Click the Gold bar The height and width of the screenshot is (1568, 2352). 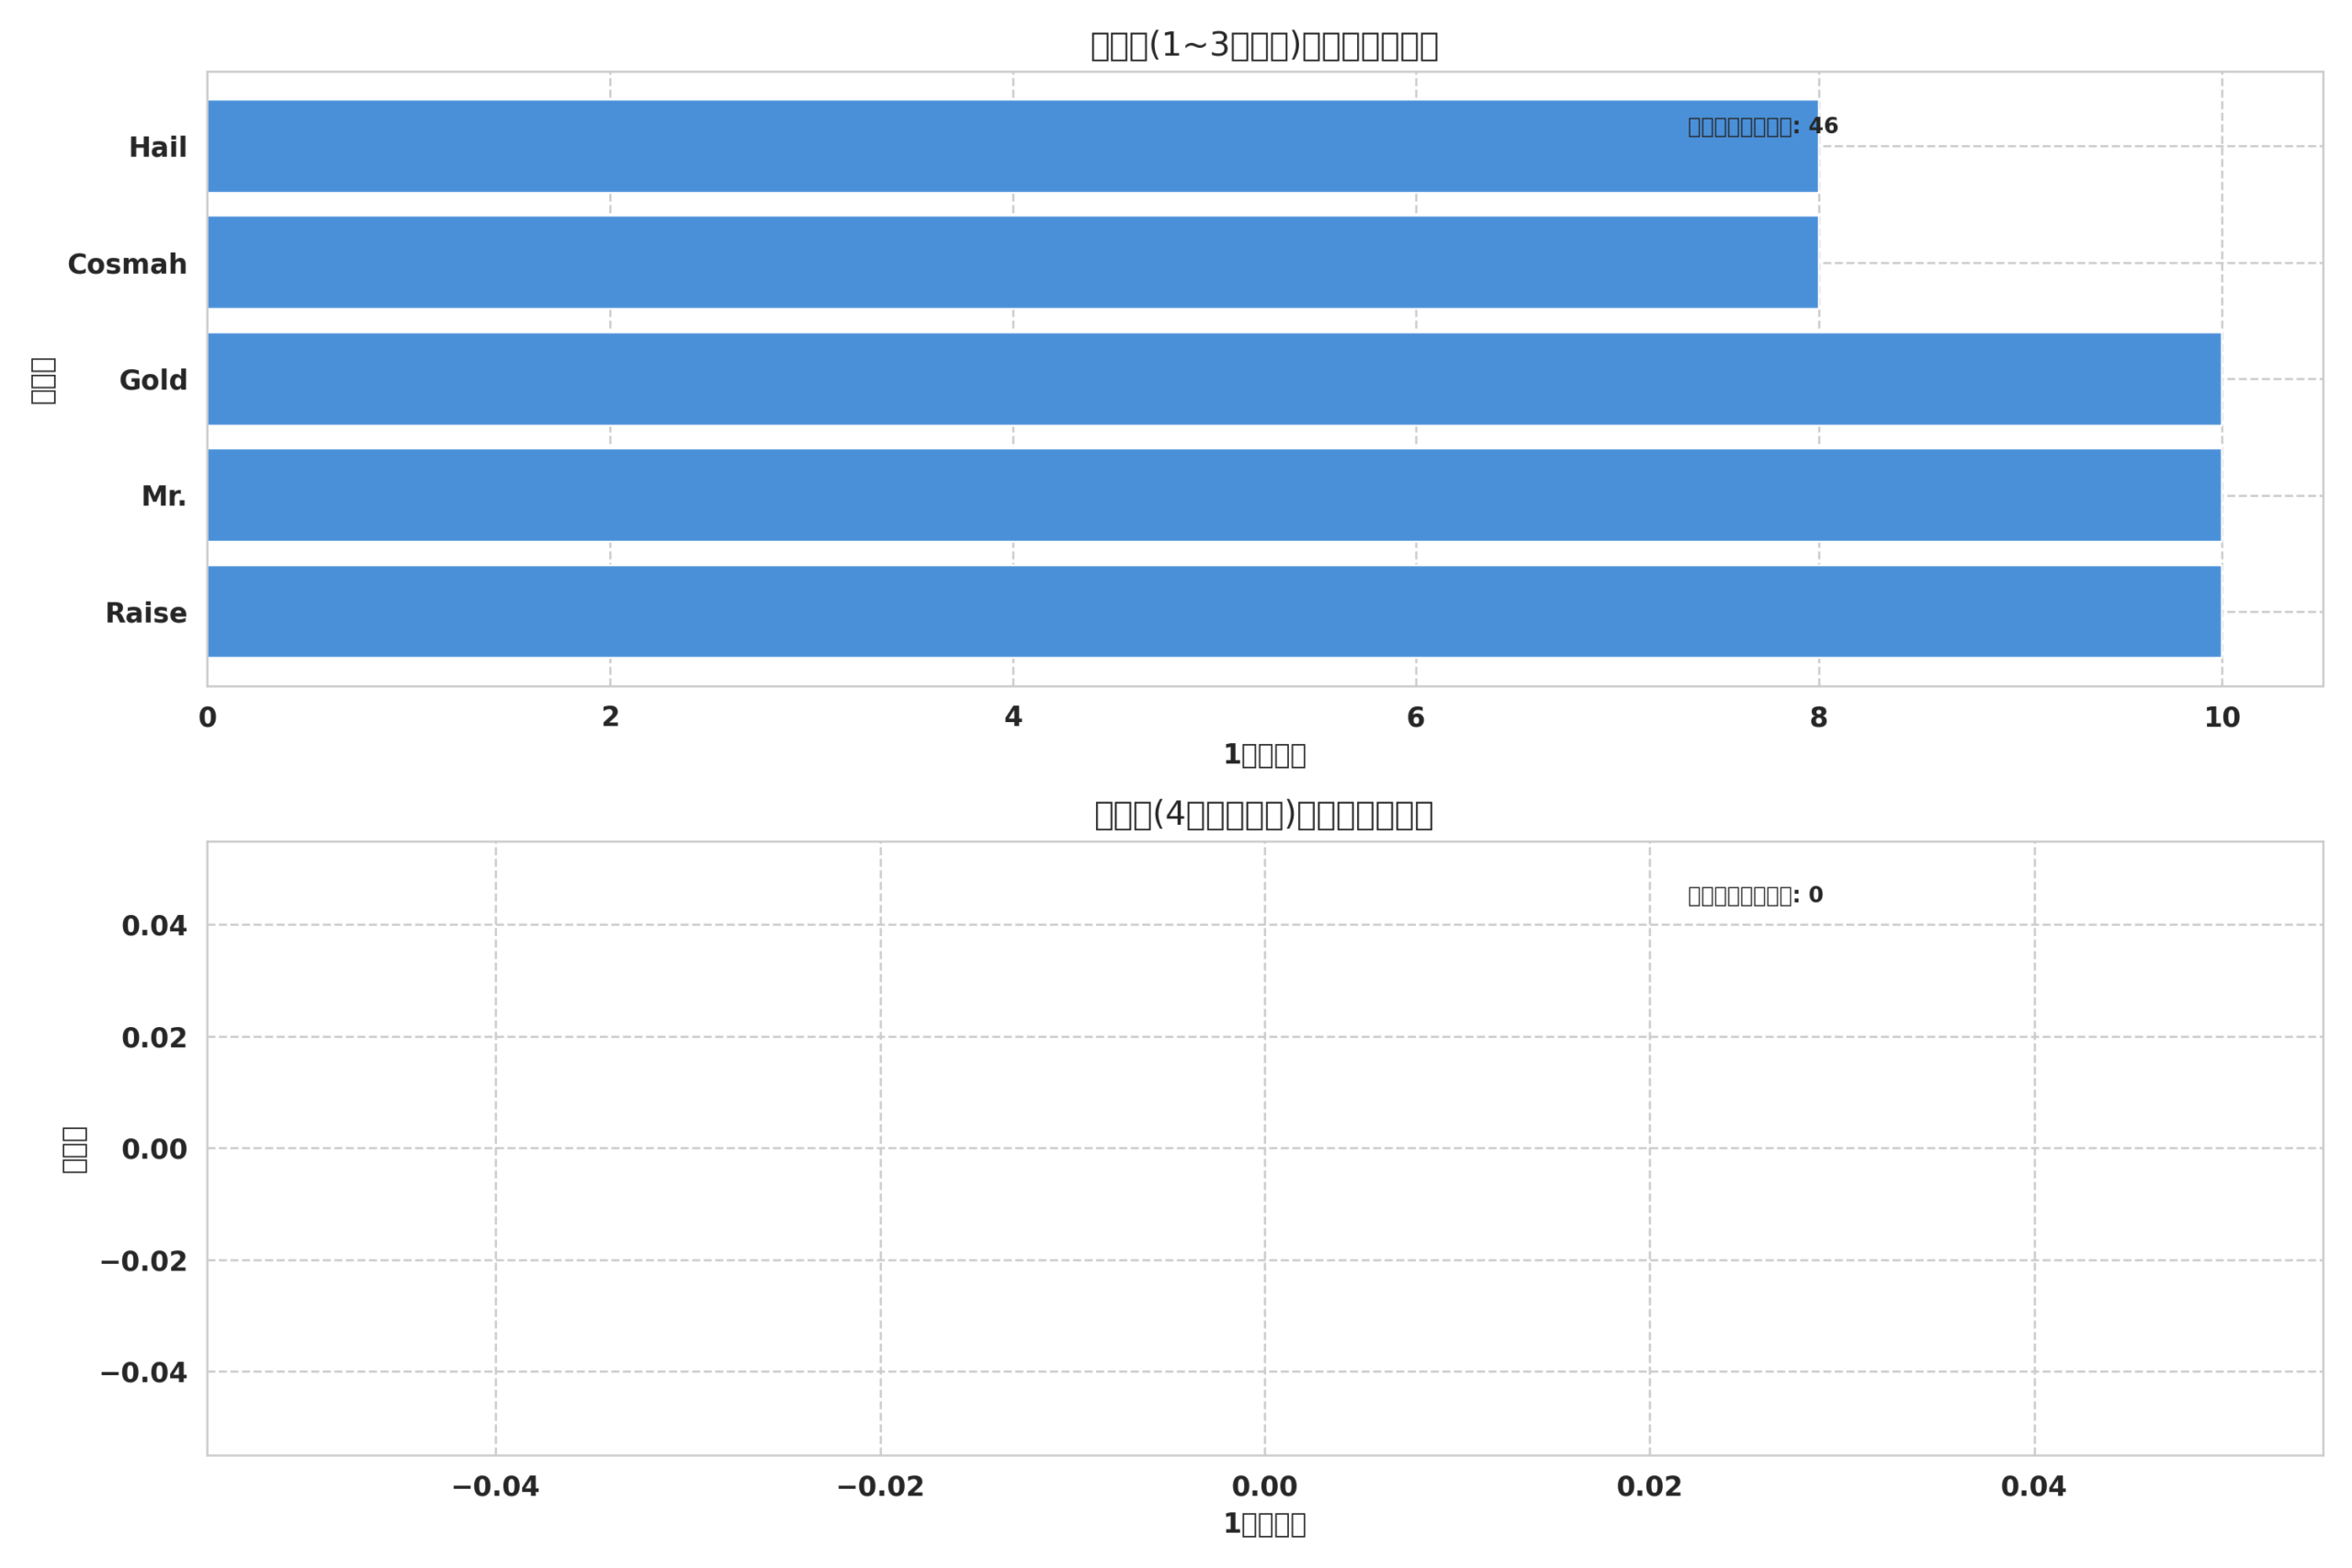coord(1214,379)
